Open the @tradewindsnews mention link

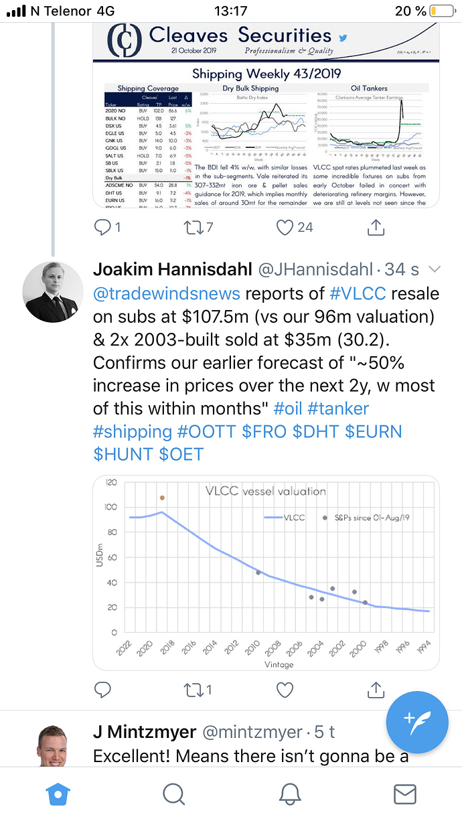[167, 295]
